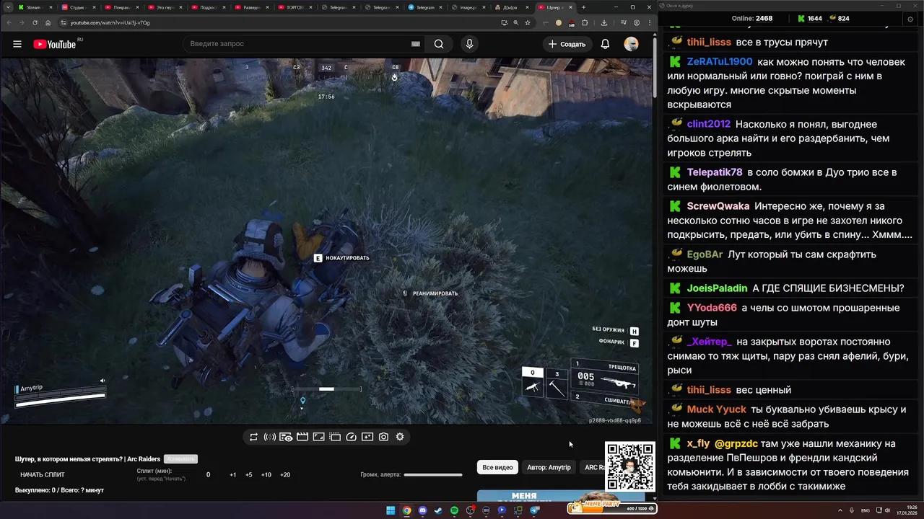Select the Все видео filter chip
The width and height of the screenshot is (924, 519).
click(497, 467)
